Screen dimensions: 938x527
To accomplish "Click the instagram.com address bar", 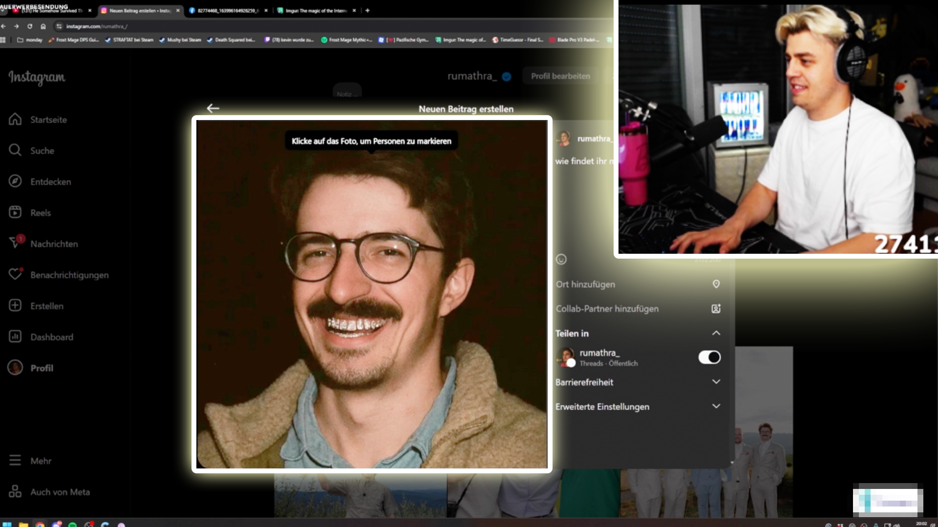I will tap(332, 26).
